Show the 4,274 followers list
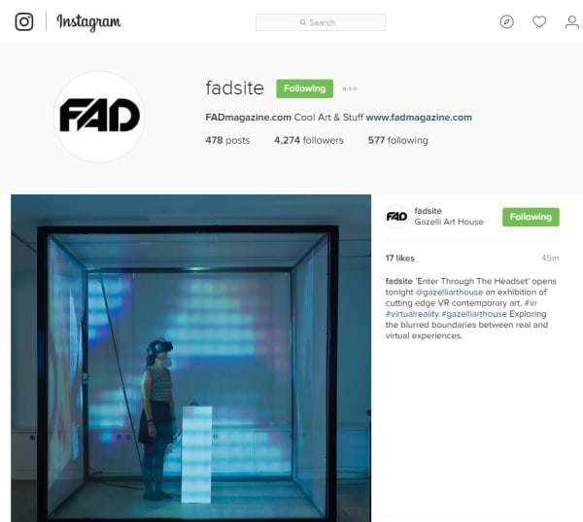The width and height of the screenshot is (583, 522). [309, 140]
